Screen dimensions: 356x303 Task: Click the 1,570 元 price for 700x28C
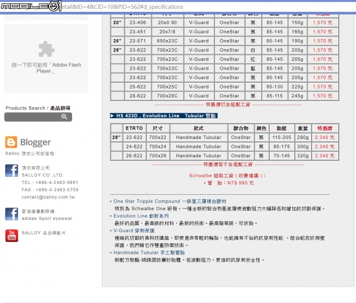322,96
